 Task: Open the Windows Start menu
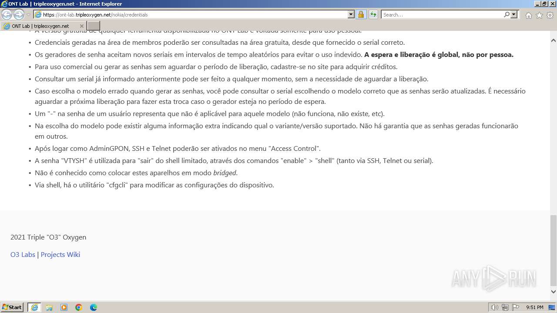12,307
